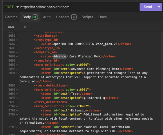Collapse fold arrow at line 2690

tap(17, 57)
